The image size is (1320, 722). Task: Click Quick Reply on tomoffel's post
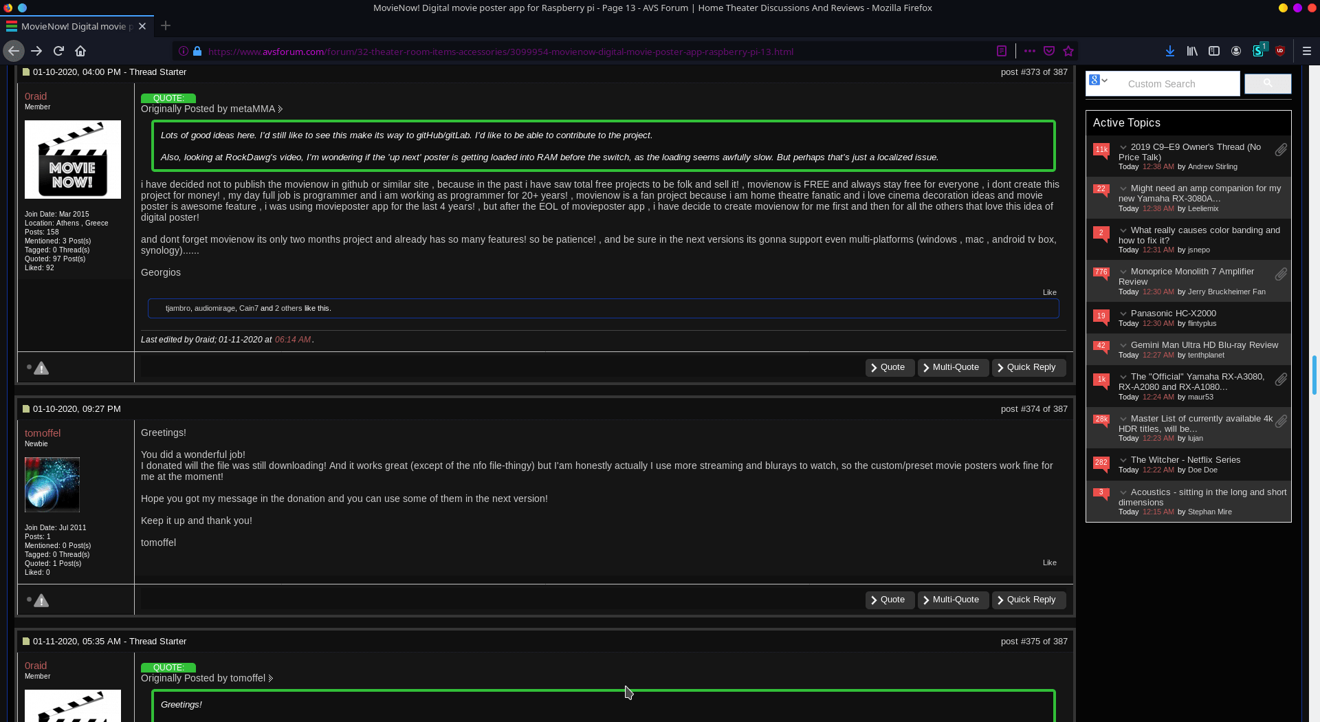pos(1028,600)
